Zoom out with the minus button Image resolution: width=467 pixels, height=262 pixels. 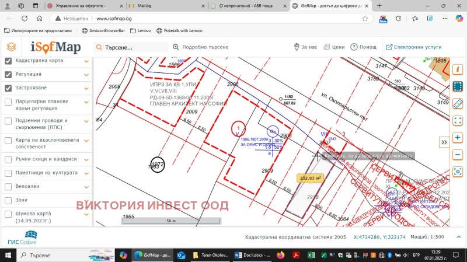click(x=458, y=156)
